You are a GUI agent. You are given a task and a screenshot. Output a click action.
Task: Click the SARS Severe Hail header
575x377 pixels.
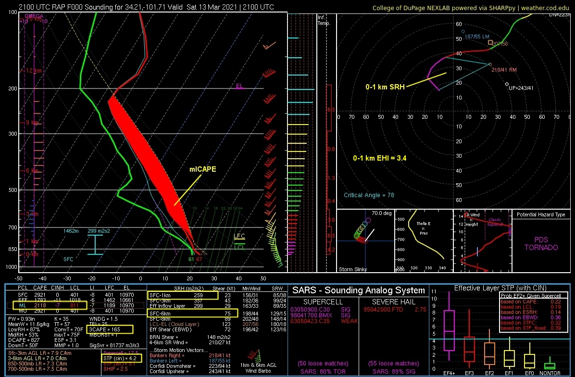(393, 302)
